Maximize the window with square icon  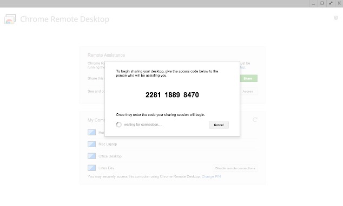(322, 3)
